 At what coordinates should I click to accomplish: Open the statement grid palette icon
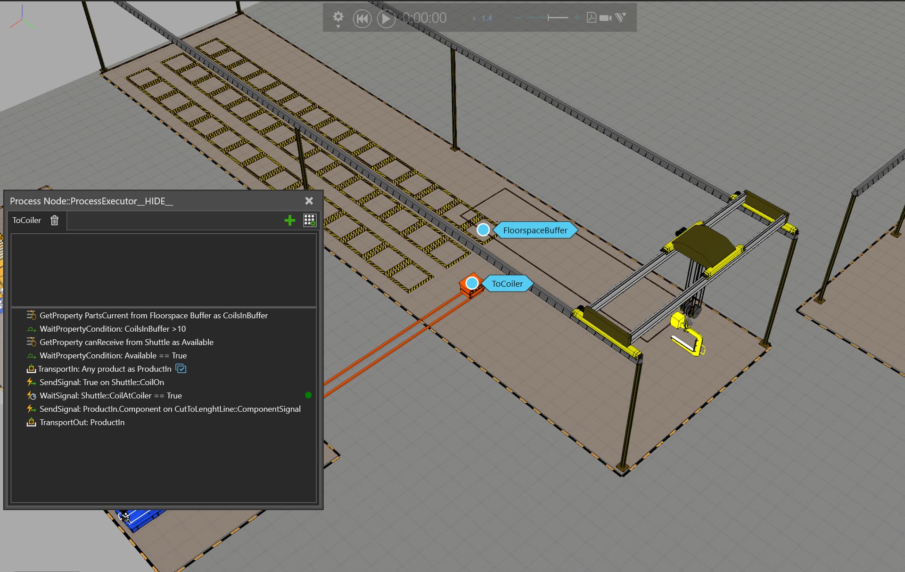point(310,220)
